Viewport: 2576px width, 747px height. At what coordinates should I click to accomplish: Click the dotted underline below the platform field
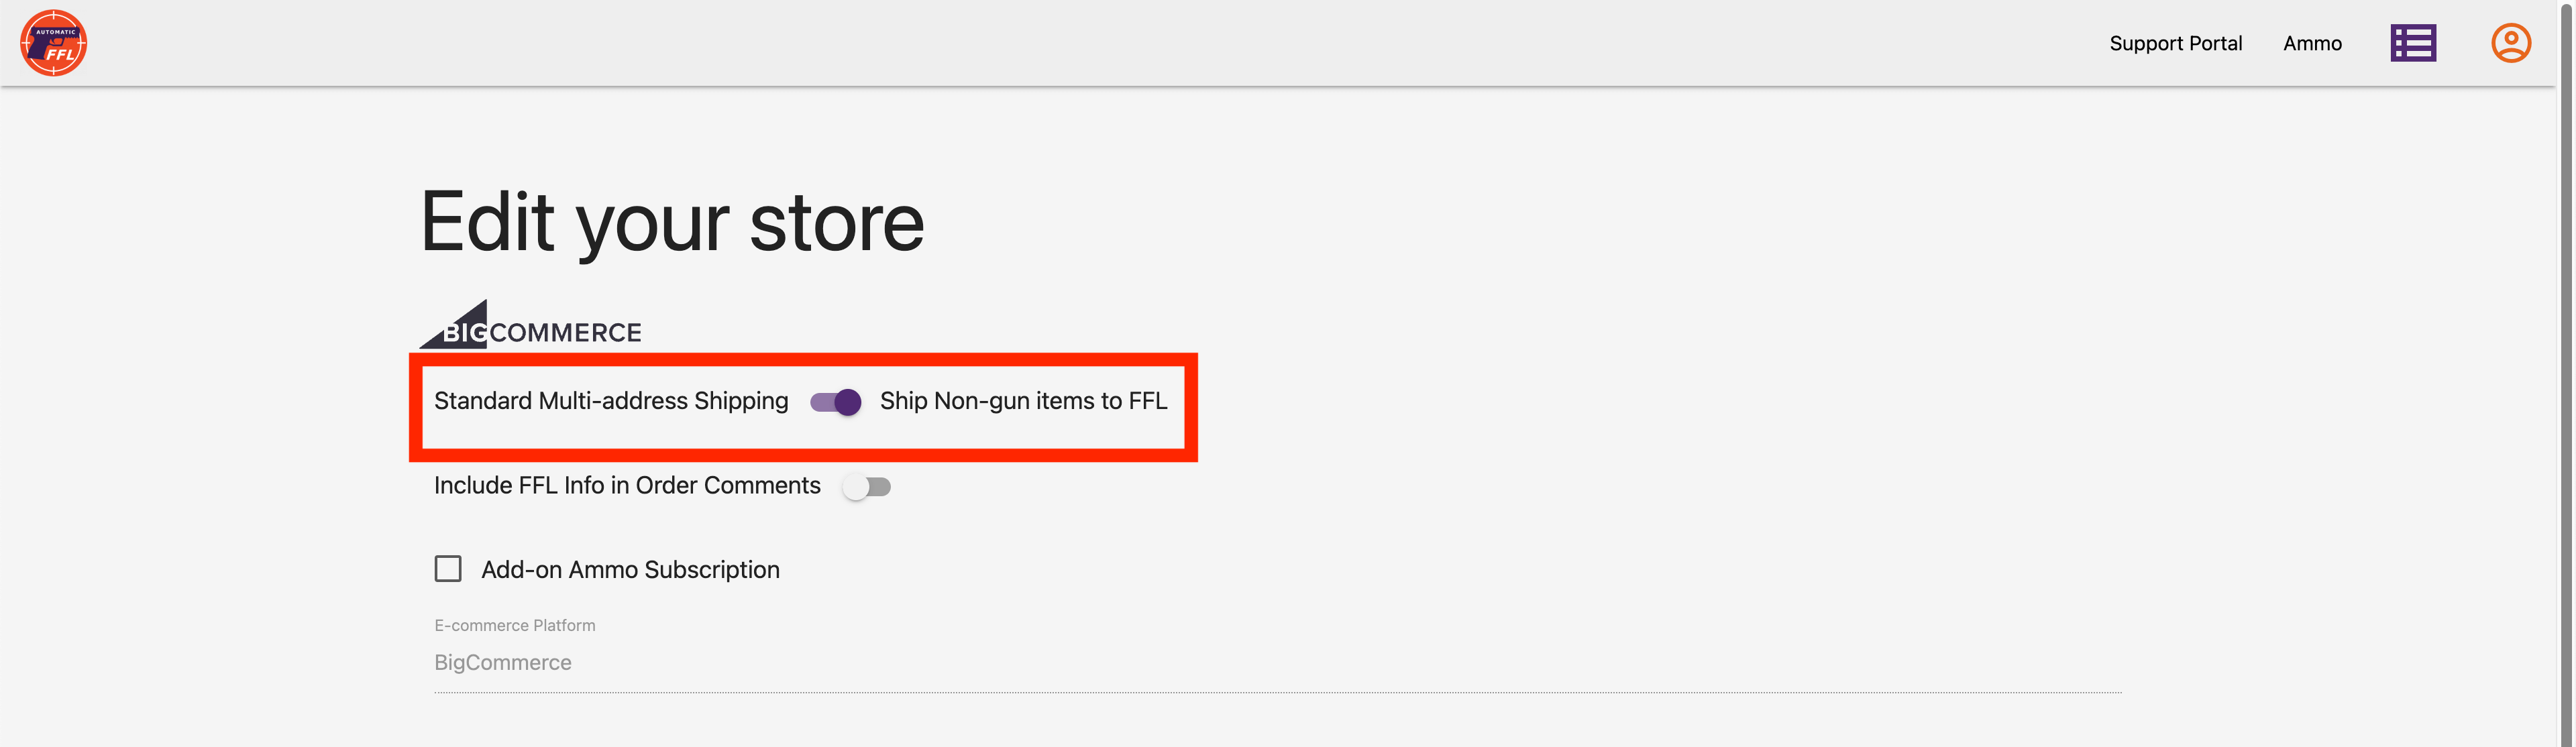coord(1276,692)
